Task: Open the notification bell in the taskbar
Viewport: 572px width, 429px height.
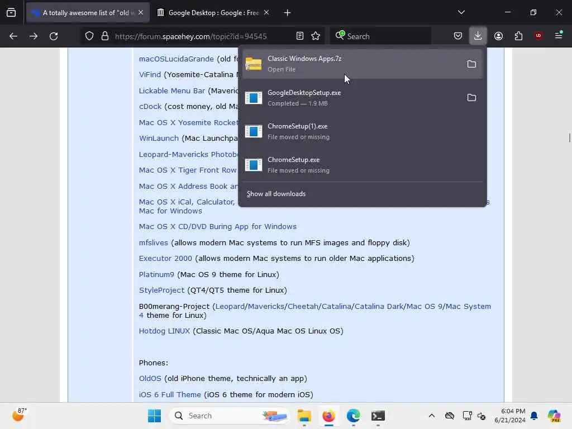Action: 534,416
